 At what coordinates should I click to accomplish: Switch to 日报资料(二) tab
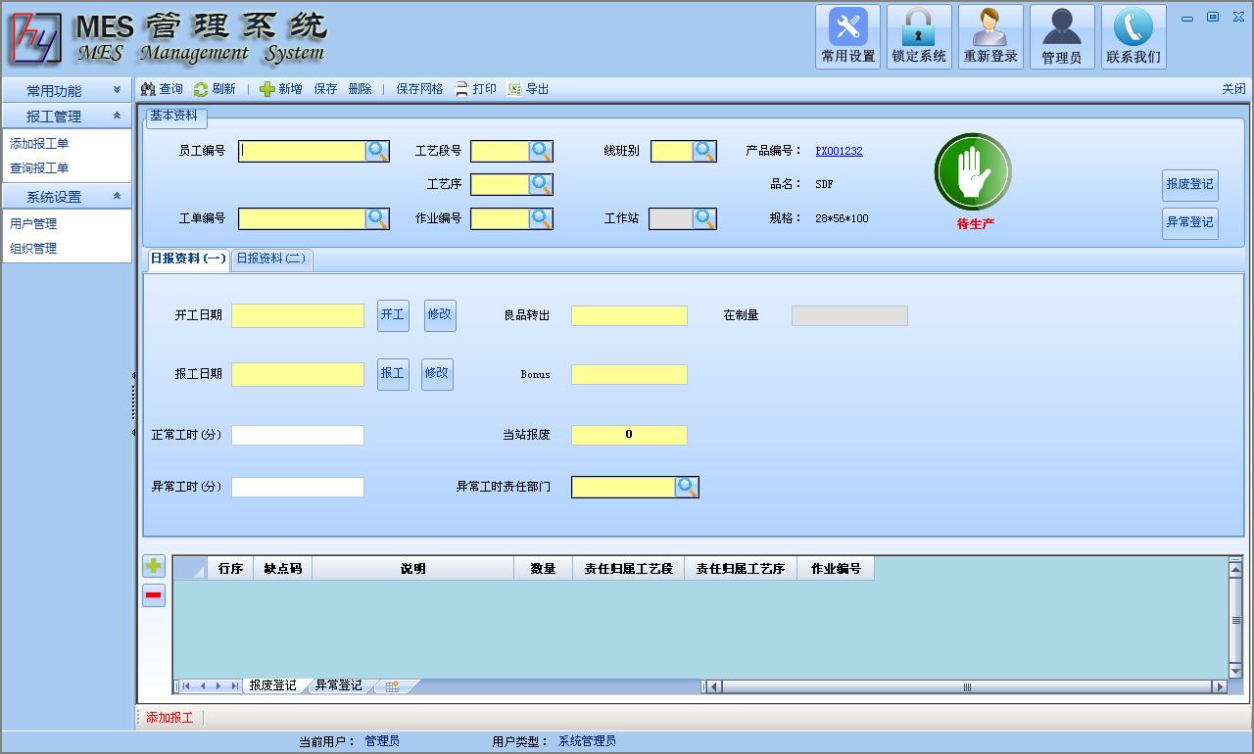[x=271, y=259]
